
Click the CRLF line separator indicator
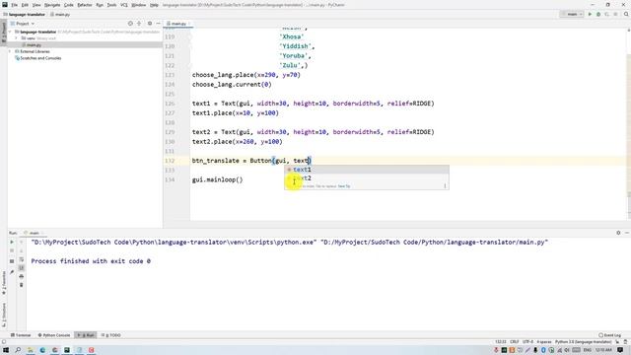(x=515, y=342)
